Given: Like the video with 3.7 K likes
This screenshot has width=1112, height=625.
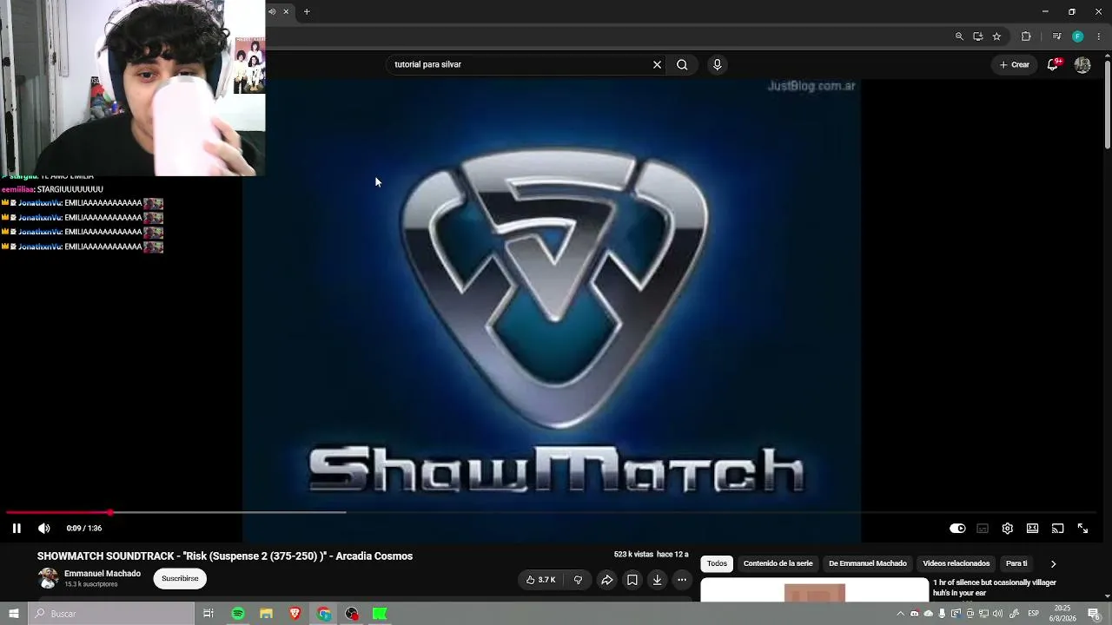Looking at the screenshot, I should pyautogui.click(x=541, y=580).
